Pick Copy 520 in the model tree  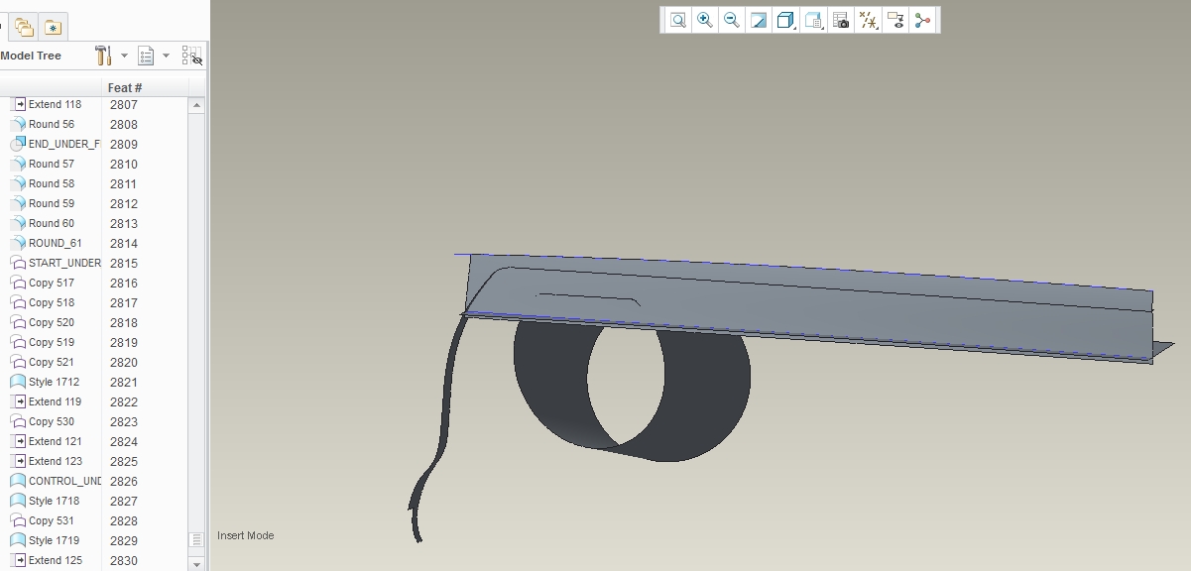pyautogui.click(x=51, y=322)
